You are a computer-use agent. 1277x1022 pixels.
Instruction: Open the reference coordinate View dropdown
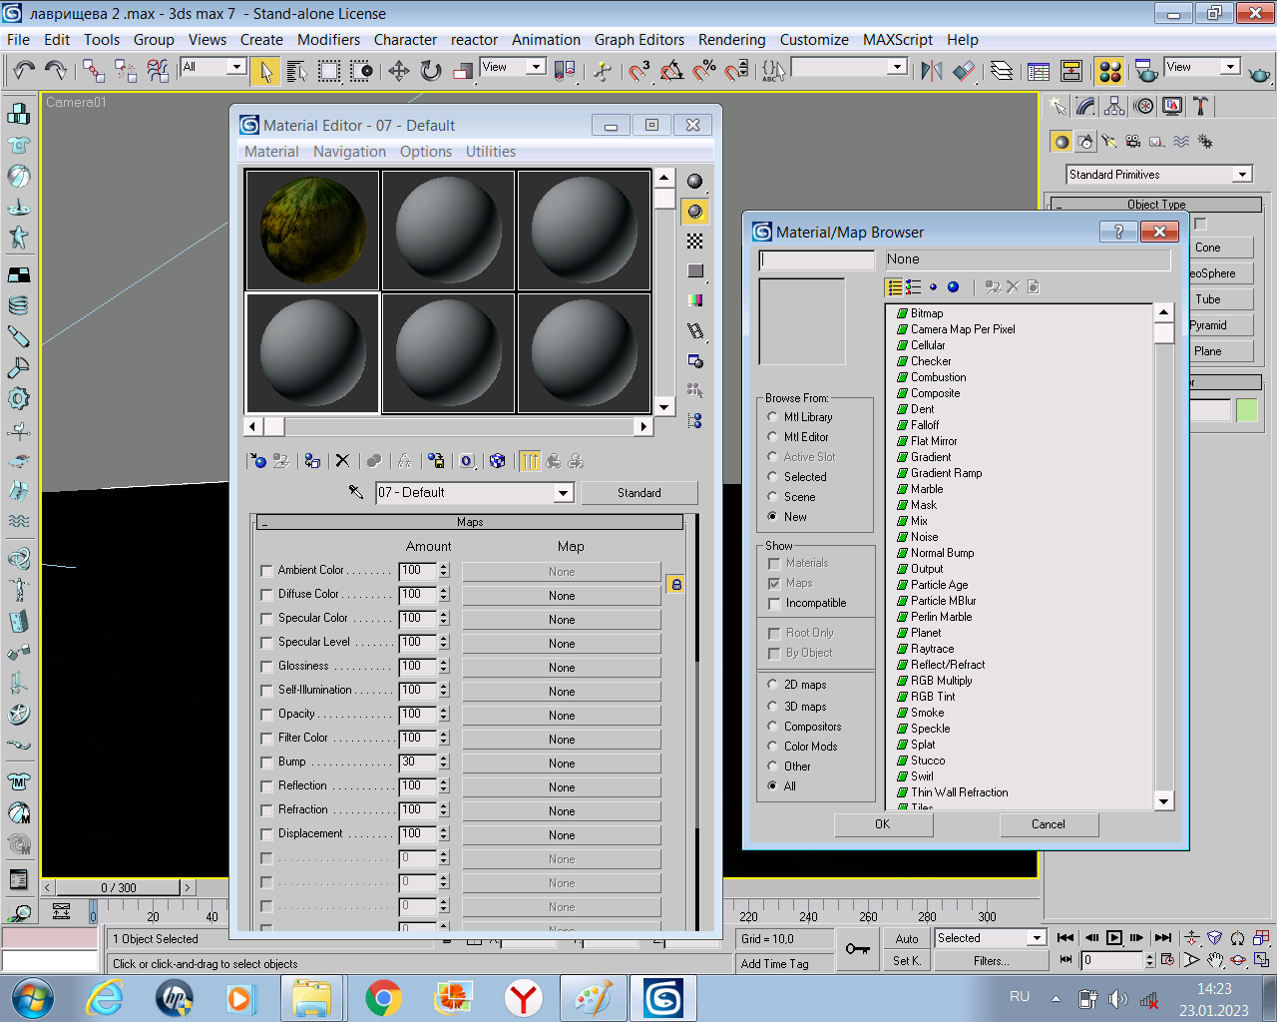tap(536, 67)
